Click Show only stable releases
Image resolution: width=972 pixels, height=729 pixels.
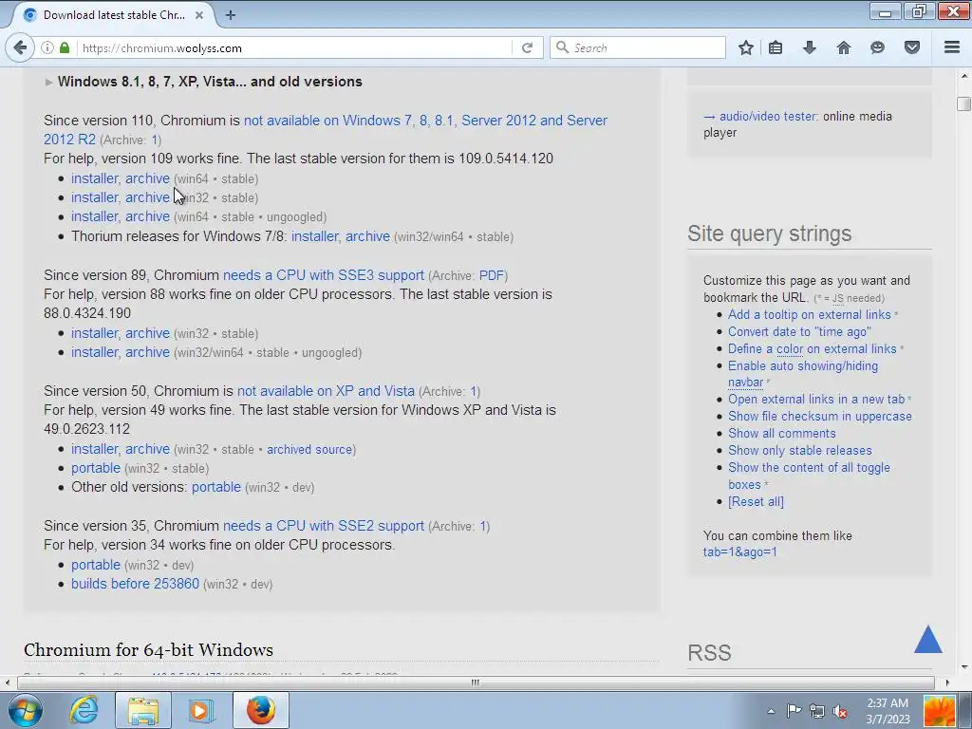click(x=799, y=451)
